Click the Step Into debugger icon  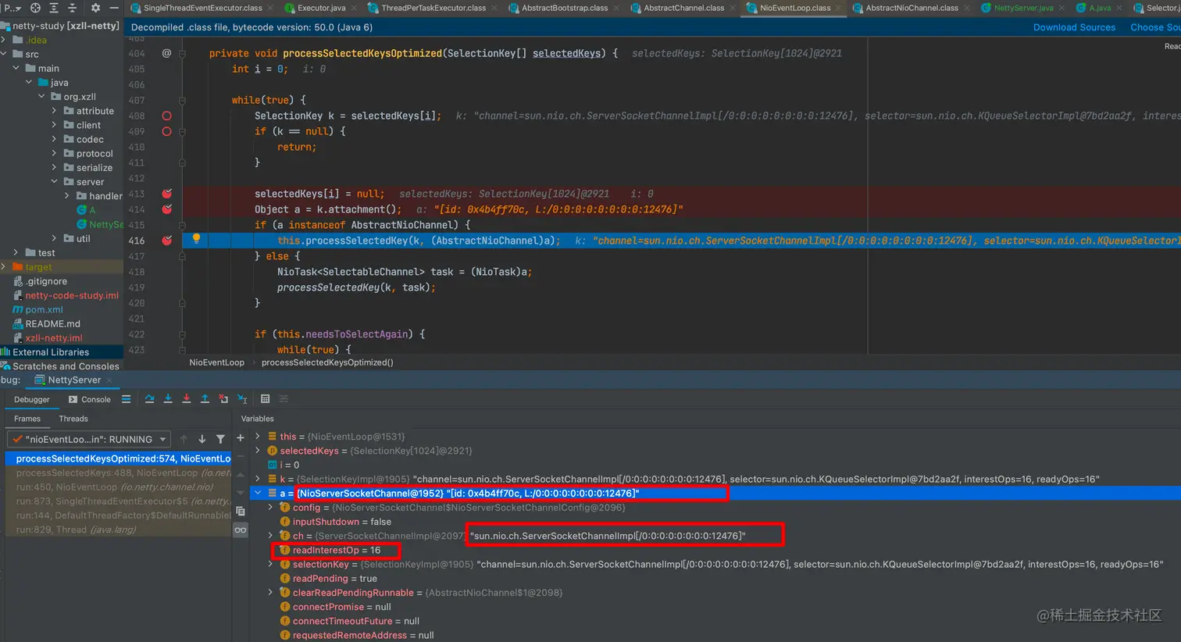(168, 399)
